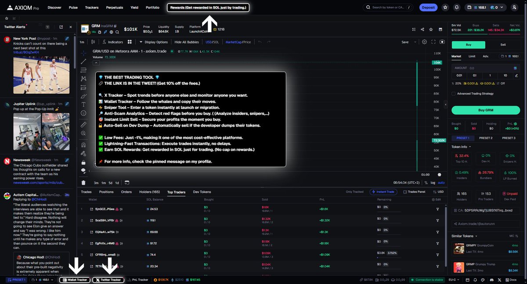The width and height of the screenshot is (527, 284).
Task: Open 1m chart interval selector
Action: [x=82, y=42]
